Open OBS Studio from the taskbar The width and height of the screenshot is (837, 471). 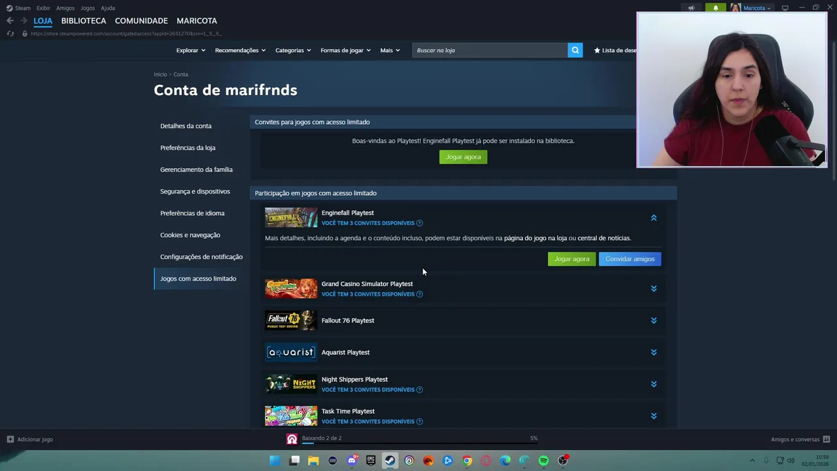562,461
